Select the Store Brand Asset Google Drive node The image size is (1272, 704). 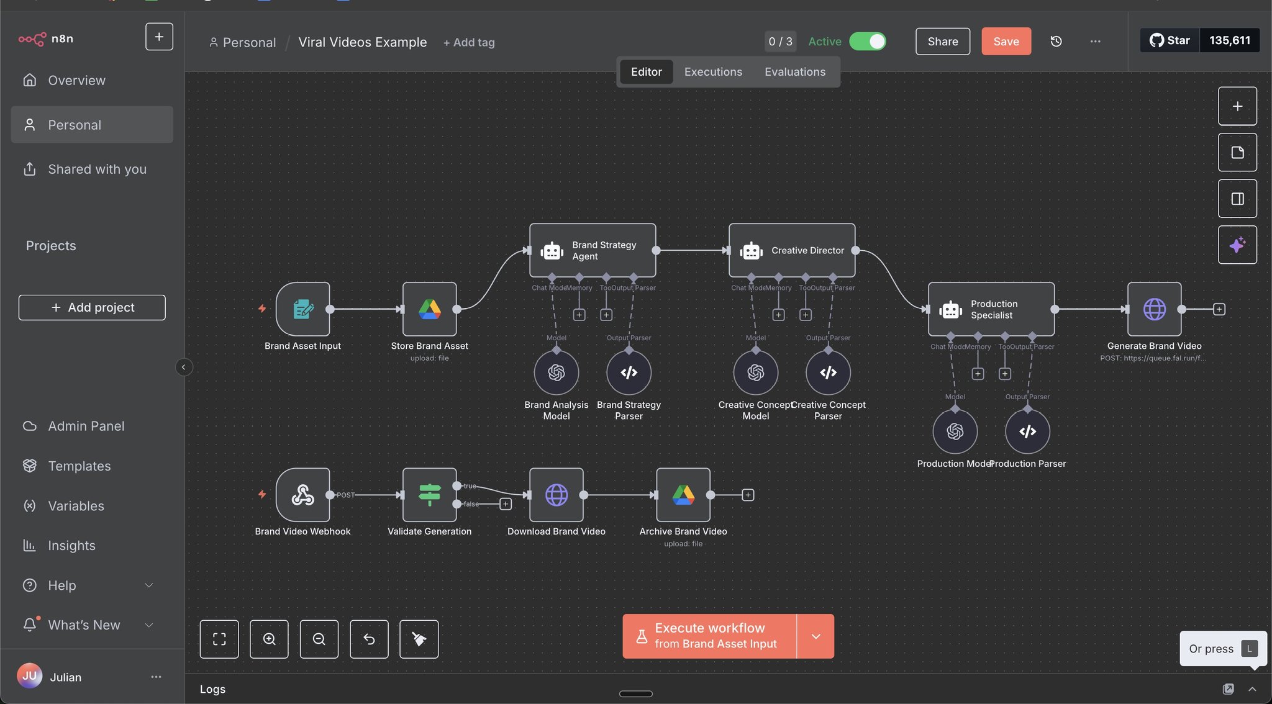pyautogui.click(x=429, y=309)
